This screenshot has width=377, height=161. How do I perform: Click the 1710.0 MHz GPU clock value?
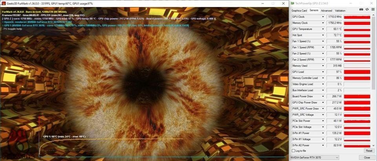coord(335,17)
